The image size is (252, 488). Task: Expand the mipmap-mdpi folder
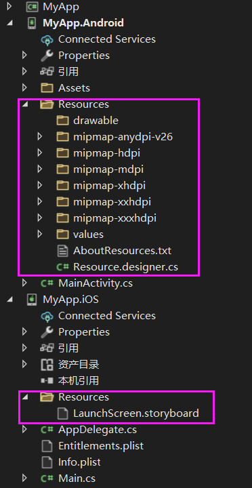[x=39, y=169]
